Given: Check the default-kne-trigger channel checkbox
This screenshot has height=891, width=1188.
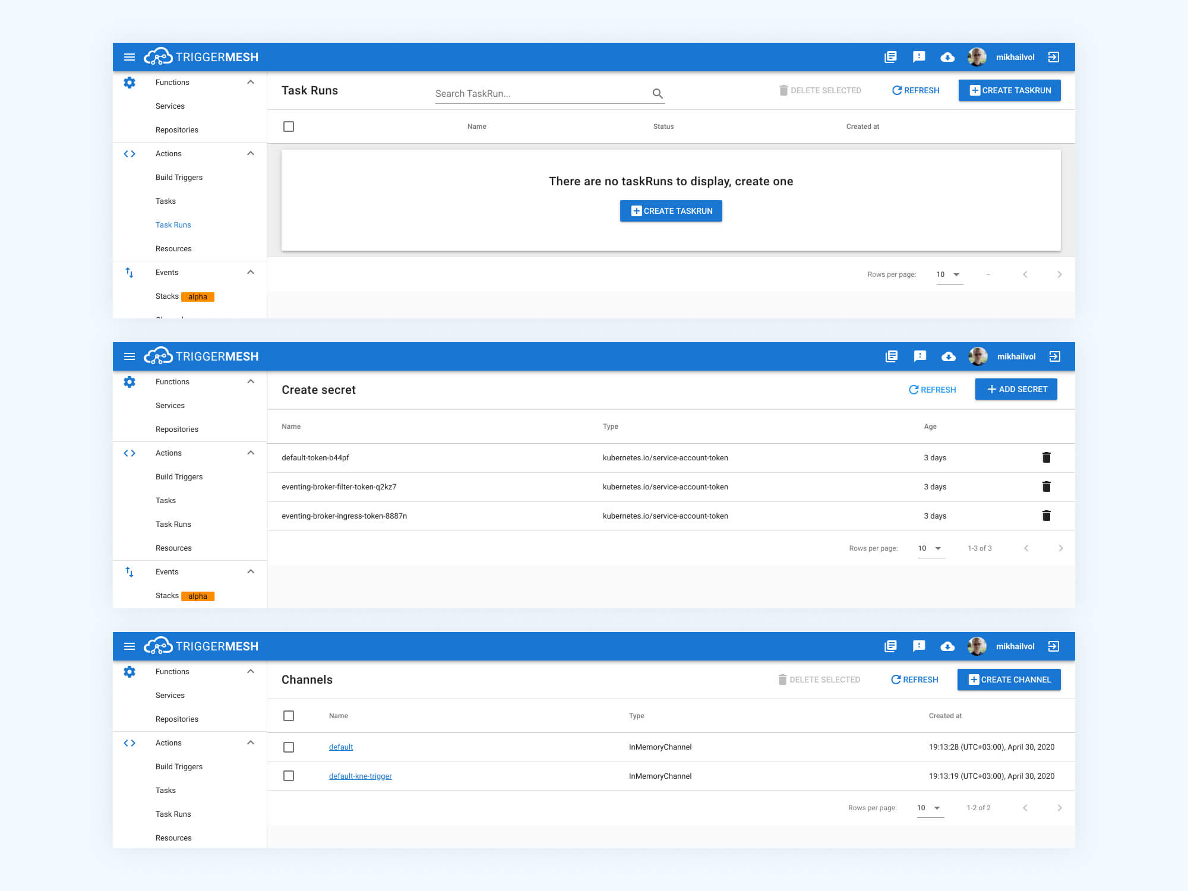Looking at the screenshot, I should click(289, 776).
